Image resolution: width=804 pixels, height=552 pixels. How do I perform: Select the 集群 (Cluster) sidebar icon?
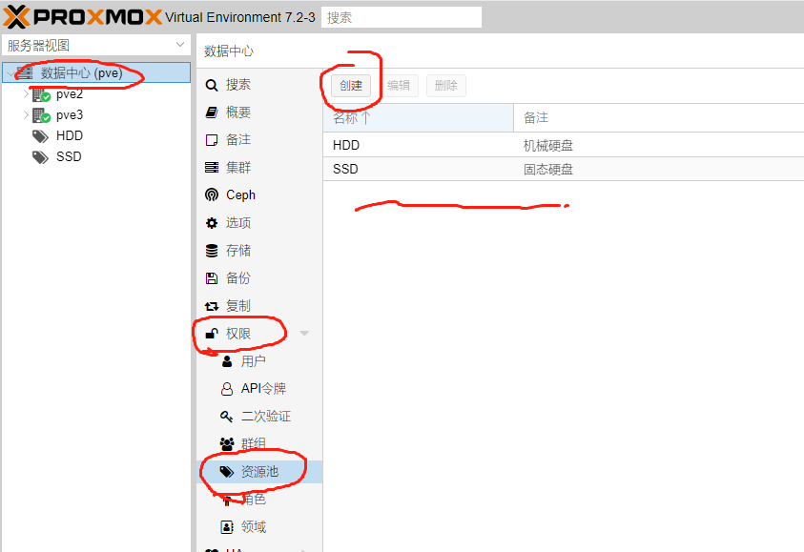coord(237,167)
